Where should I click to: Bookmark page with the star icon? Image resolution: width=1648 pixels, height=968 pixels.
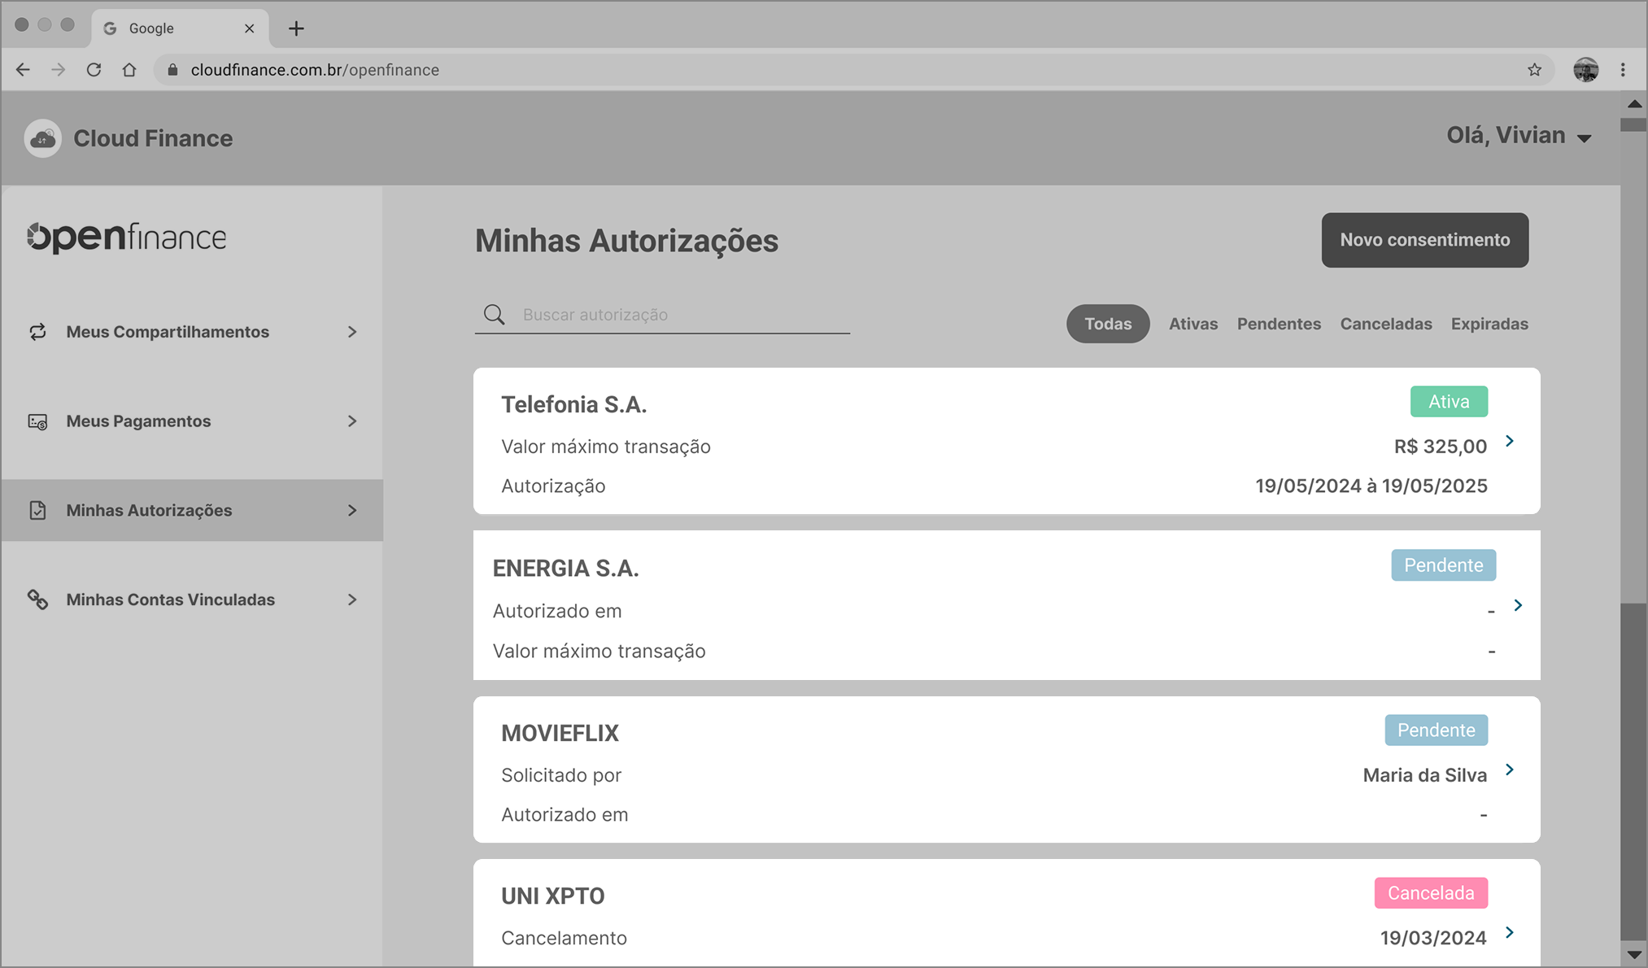1534,70
